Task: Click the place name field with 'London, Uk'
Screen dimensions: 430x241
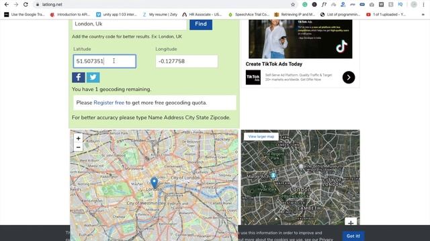Action: [x=130, y=24]
